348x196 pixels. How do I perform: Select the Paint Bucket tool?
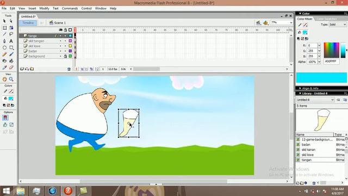(11, 61)
